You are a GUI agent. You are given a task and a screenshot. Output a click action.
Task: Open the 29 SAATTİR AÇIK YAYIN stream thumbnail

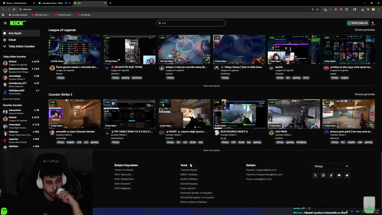coord(130,50)
